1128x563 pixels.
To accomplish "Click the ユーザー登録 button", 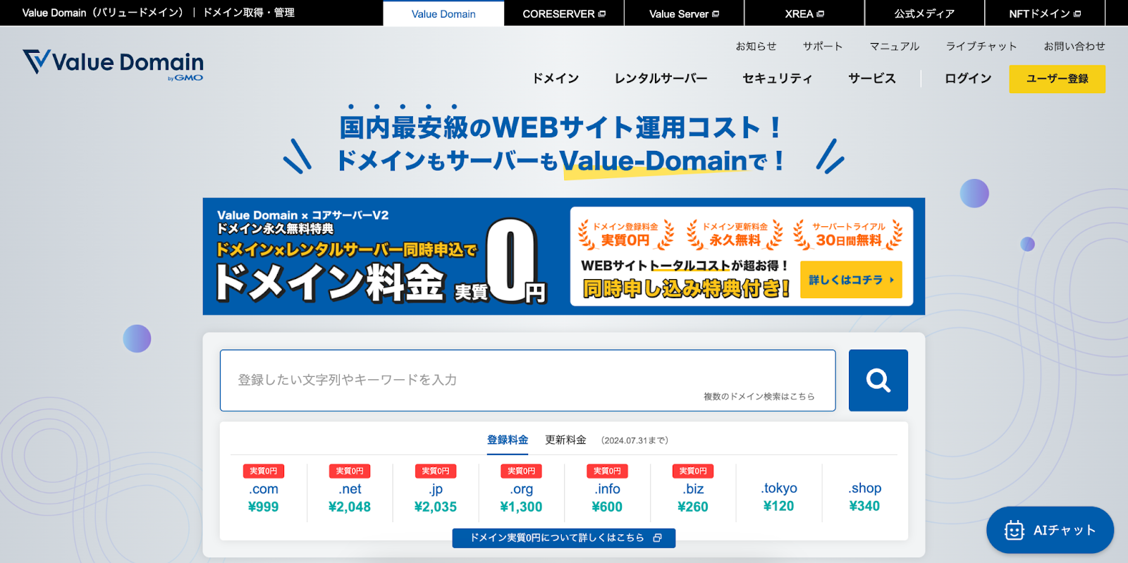I will (x=1057, y=79).
